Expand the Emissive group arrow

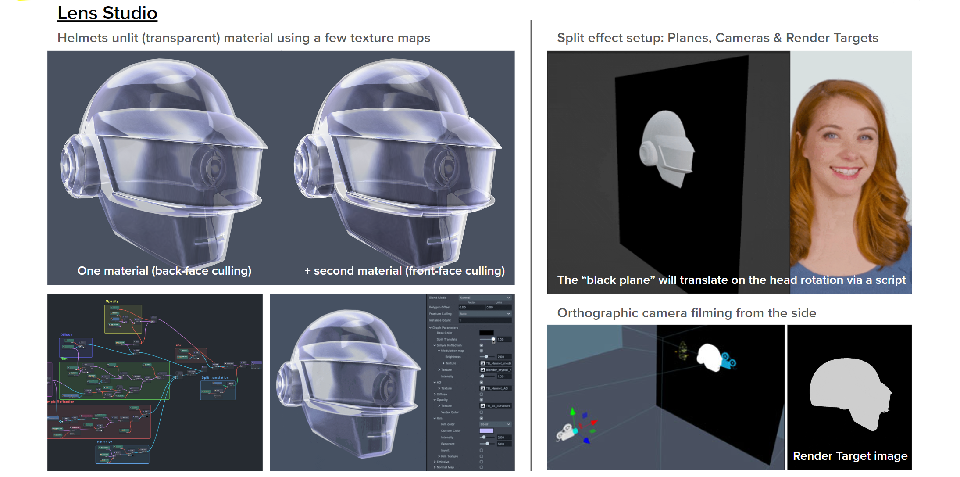click(x=435, y=462)
